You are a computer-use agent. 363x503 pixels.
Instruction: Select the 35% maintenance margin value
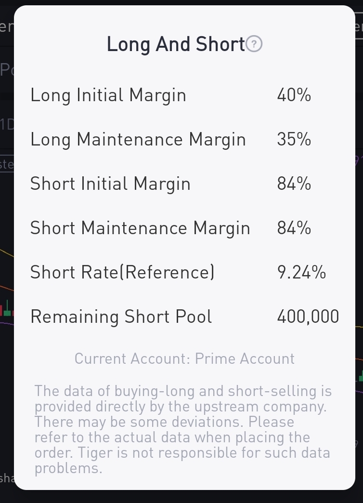click(x=294, y=140)
